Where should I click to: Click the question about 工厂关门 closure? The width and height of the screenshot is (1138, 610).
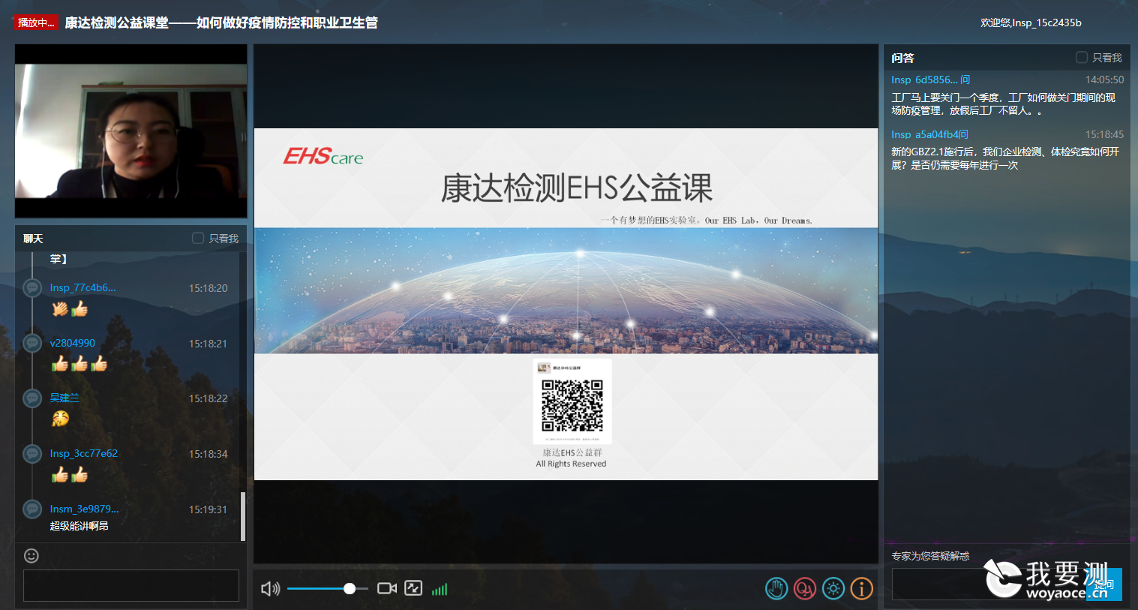1004,104
